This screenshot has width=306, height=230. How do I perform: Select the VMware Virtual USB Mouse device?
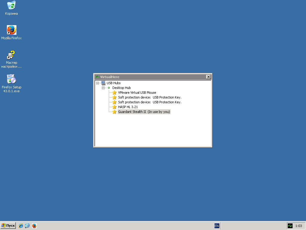click(x=137, y=93)
